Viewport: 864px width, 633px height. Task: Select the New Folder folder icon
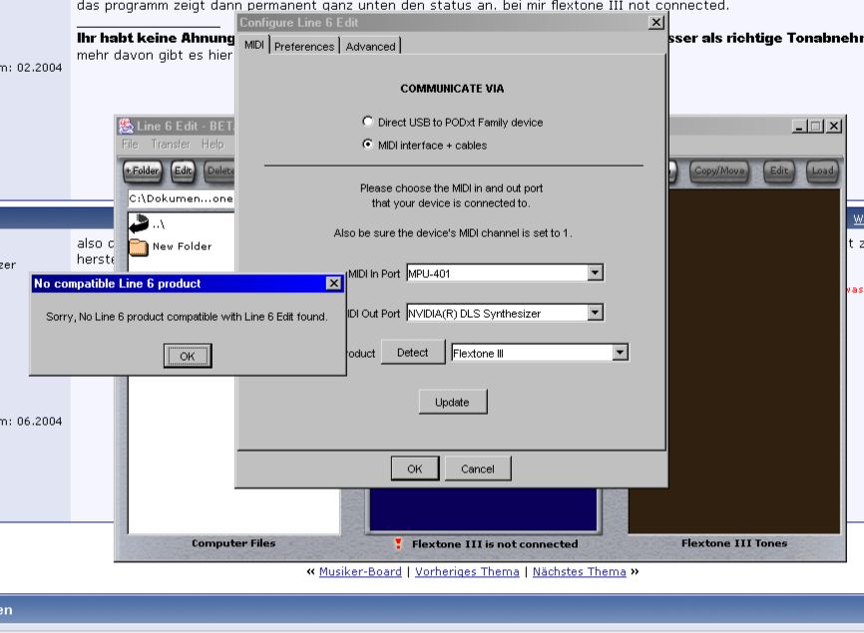139,247
